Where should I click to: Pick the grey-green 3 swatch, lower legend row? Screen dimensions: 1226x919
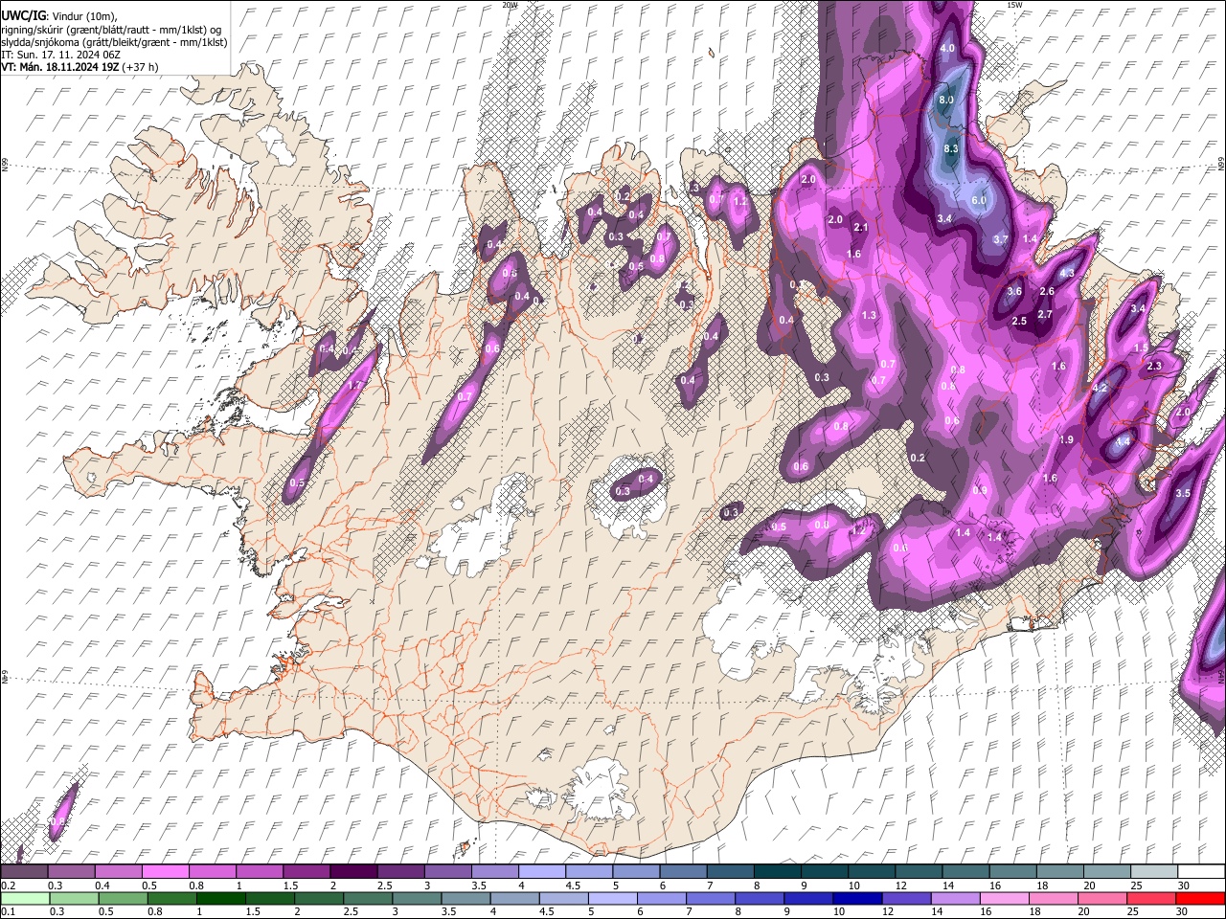coord(417,899)
